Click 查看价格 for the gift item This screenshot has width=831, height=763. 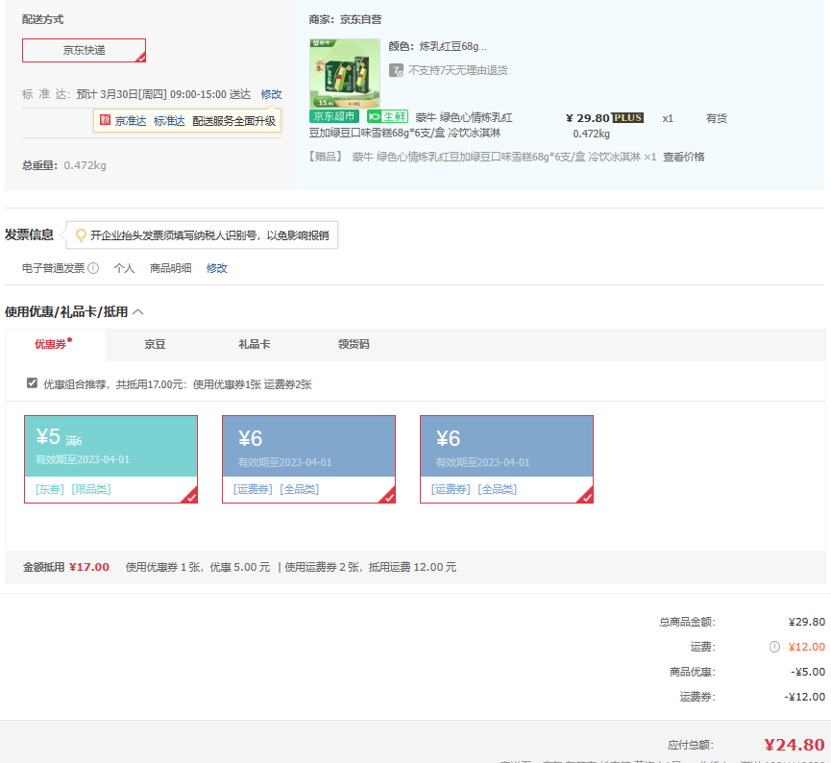pyautogui.click(x=684, y=157)
